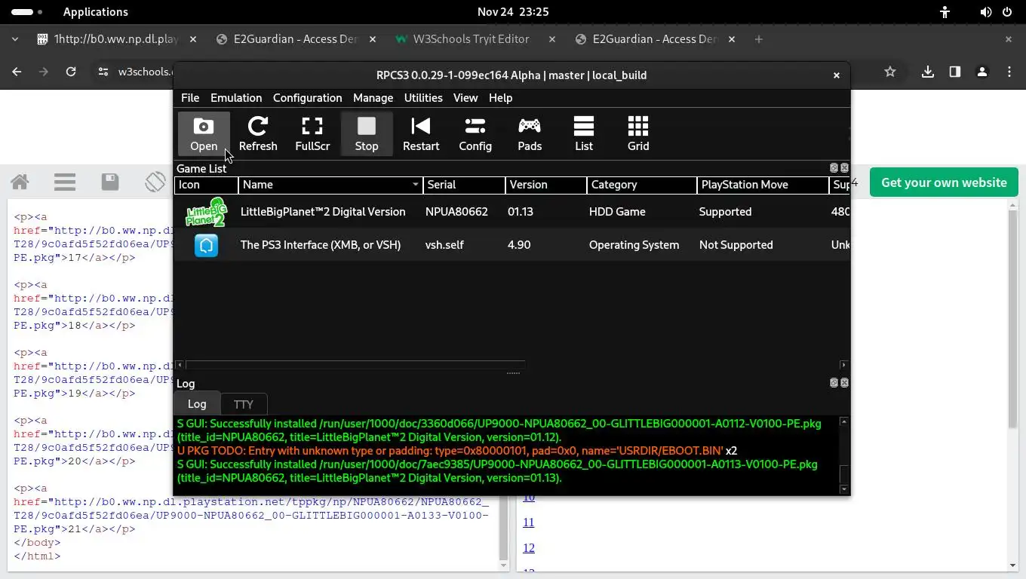Stop the running emulation
1026x579 pixels.
(x=367, y=134)
